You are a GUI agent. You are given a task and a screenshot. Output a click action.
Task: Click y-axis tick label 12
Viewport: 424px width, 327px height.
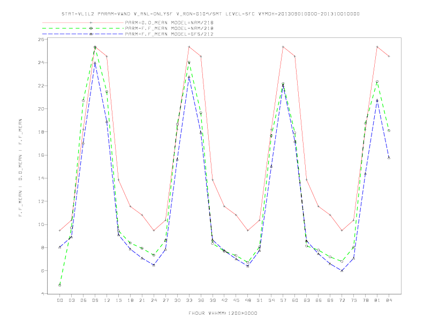tap(41, 201)
